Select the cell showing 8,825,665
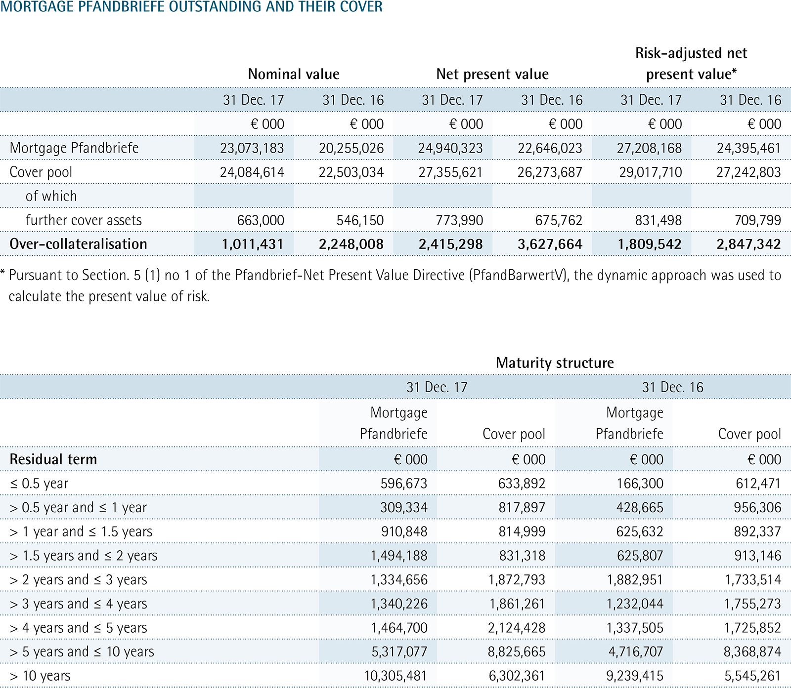This screenshot has width=791, height=689. (x=517, y=652)
